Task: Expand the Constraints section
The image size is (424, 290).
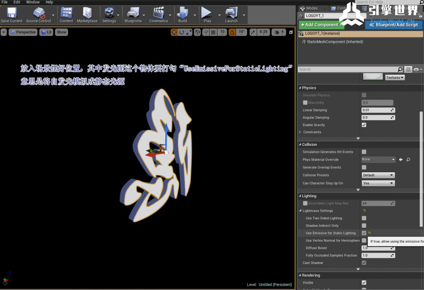Action: click(x=301, y=132)
